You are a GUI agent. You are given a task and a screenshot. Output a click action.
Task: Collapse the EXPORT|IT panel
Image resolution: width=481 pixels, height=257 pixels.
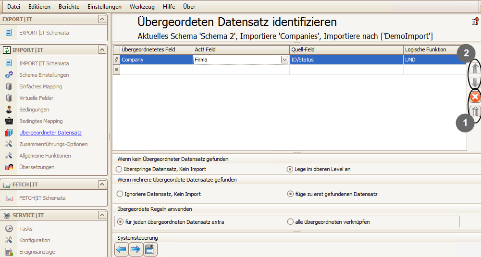(x=102, y=19)
